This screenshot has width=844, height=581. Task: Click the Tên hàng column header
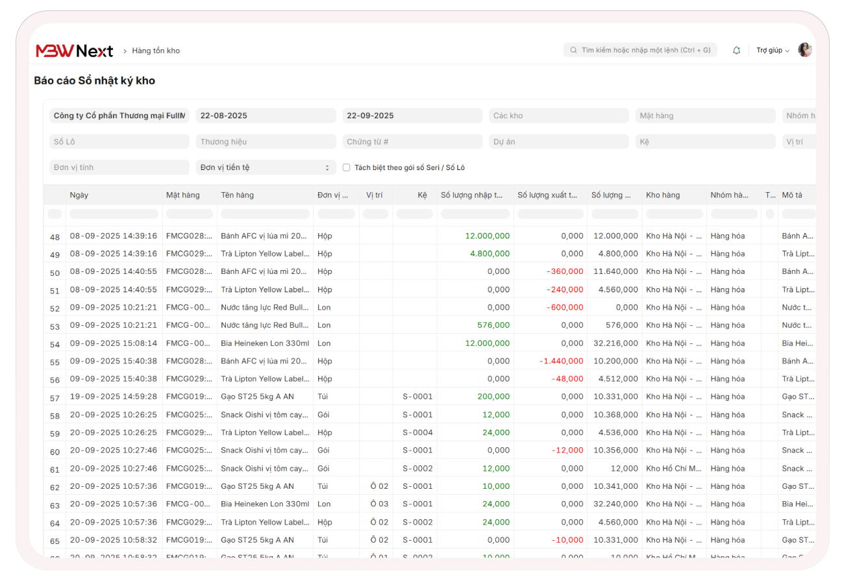click(x=238, y=195)
